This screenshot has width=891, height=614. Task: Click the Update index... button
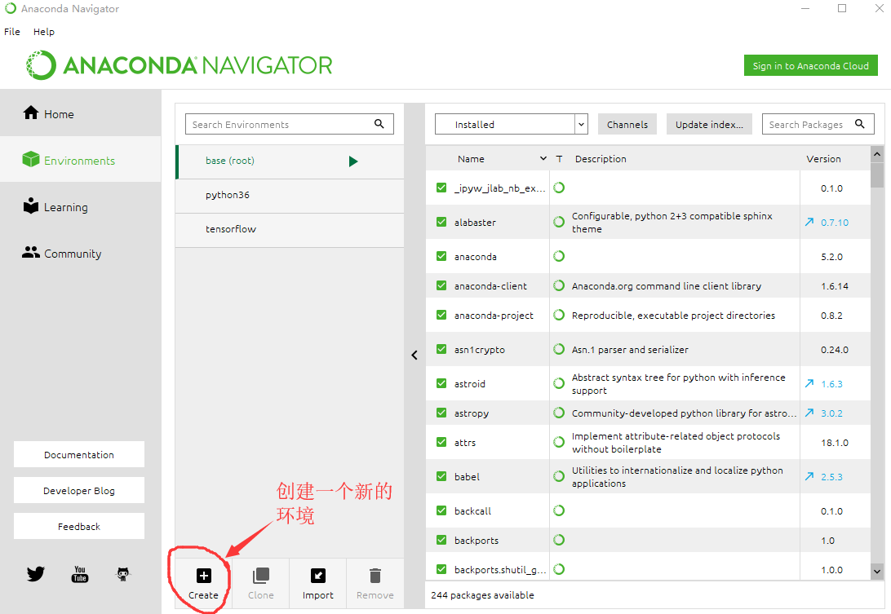click(709, 125)
